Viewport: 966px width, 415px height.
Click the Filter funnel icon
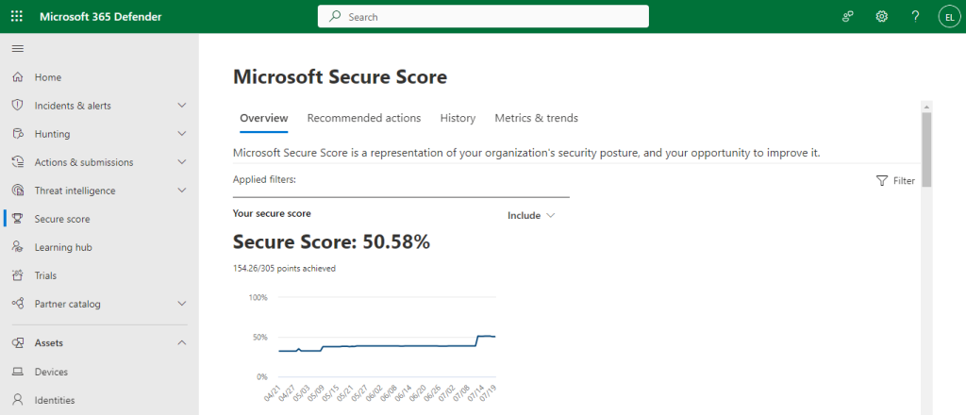click(x=882, y=180)
